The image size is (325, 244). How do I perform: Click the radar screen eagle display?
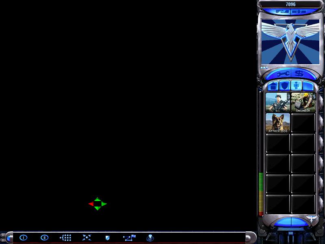point(290,42)
